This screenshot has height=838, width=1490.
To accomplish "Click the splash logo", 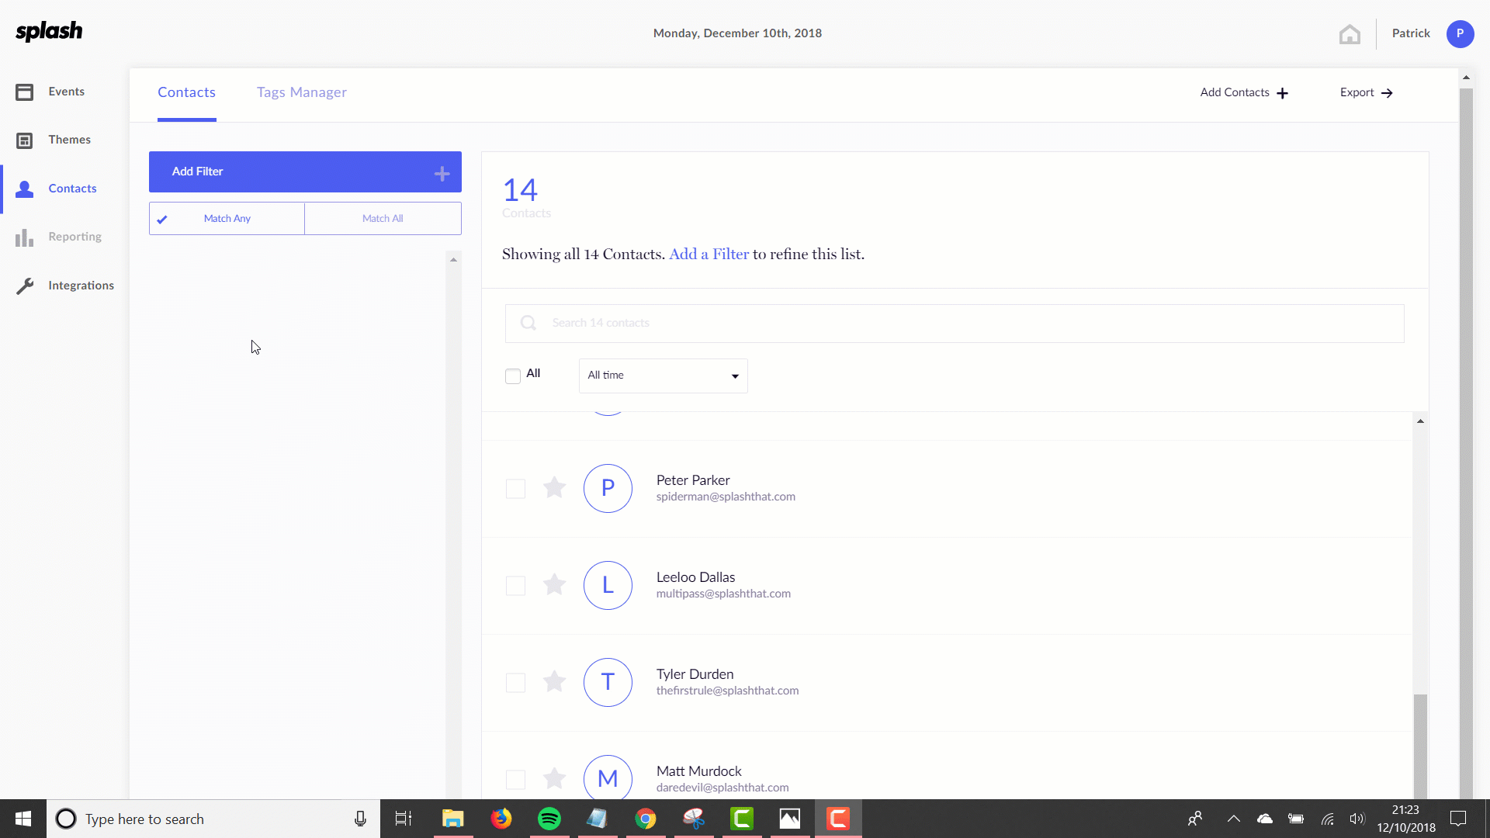I will (x=49, y=31).
